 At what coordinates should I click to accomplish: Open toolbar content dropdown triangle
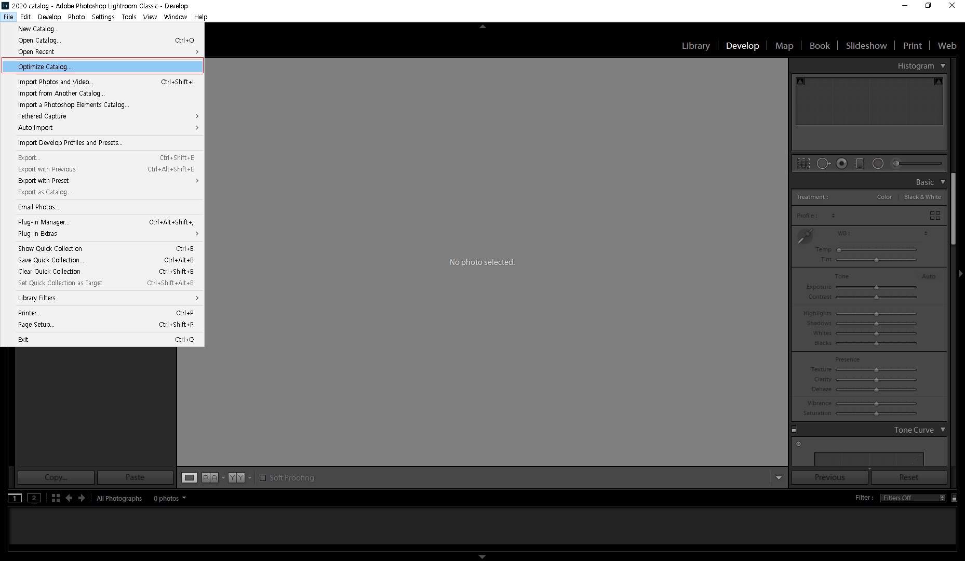779,478
